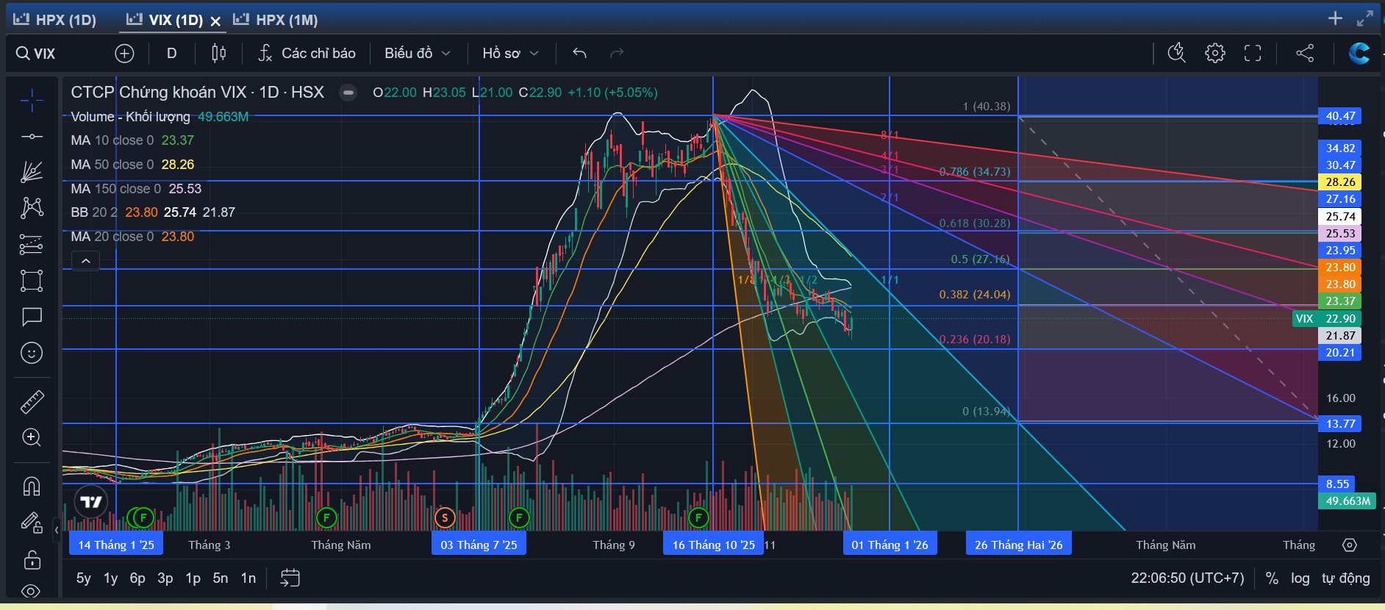Switch to the HPX (1D) tab
This screenshot has height=610, width=1385.
pos(55,20)
